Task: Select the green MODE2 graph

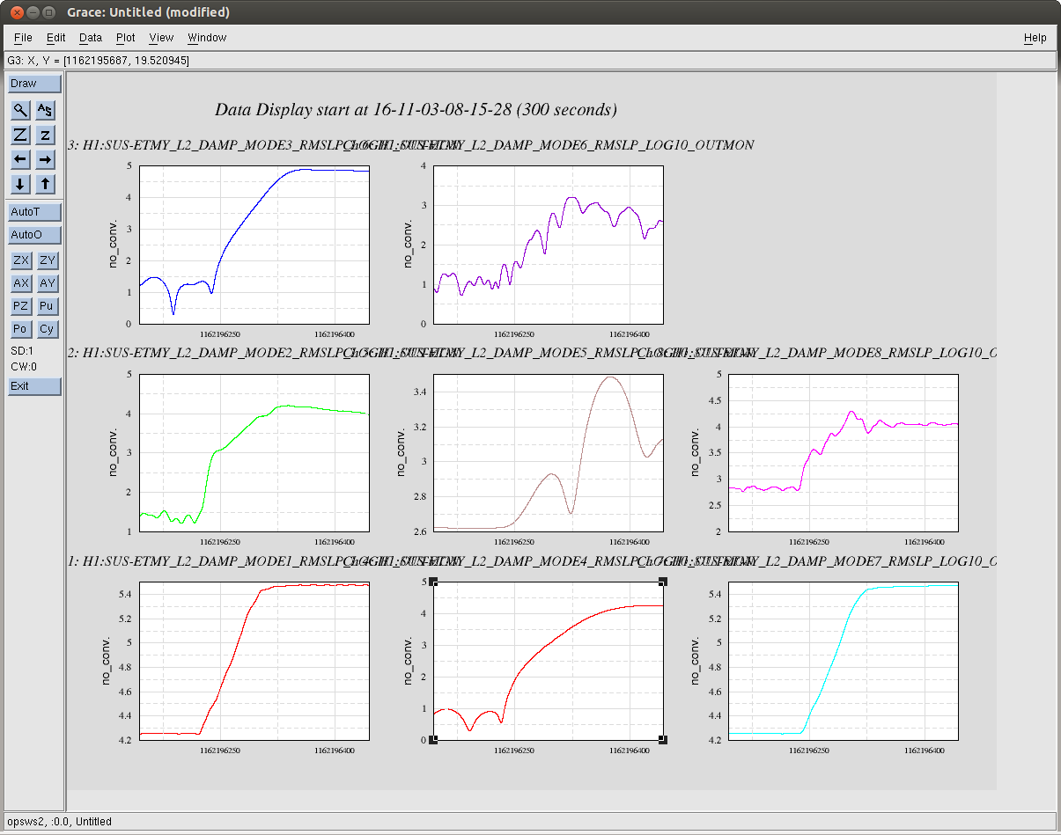Action: point(254,452)
